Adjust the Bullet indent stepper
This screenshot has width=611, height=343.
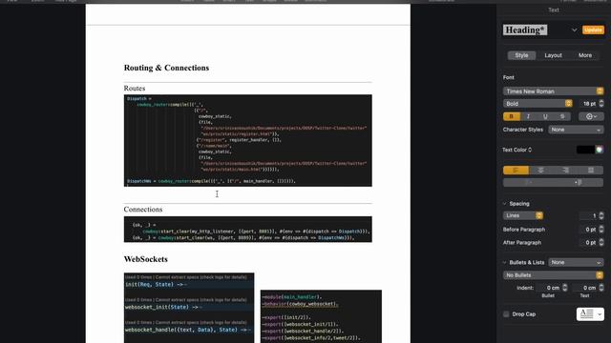tap(564, 288)
